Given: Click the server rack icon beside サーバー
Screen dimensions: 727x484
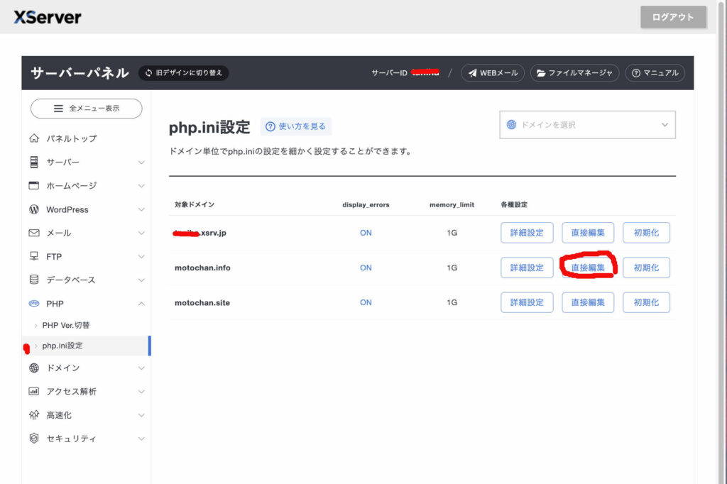Looking at the screenshot, I should pyautogui.click(x=34, y=162).
